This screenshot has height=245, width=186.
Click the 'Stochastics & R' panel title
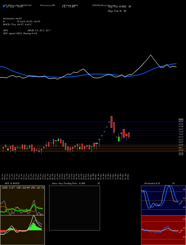click(x=152, y=183)
